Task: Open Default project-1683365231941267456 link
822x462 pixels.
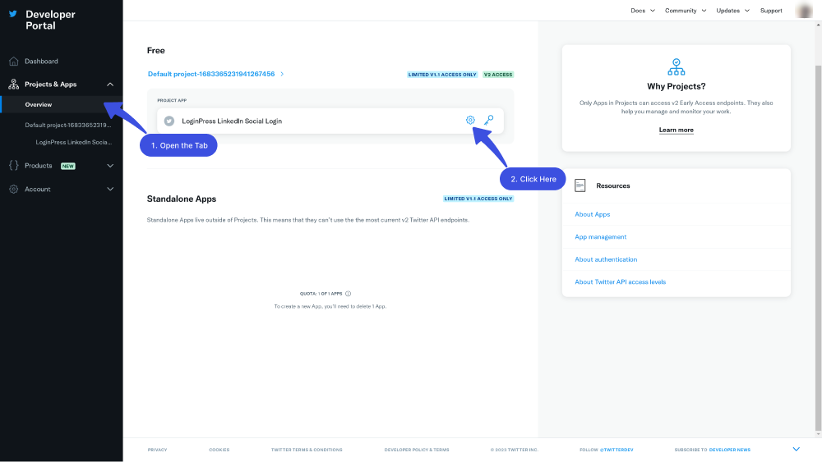Action: [211, 75]
